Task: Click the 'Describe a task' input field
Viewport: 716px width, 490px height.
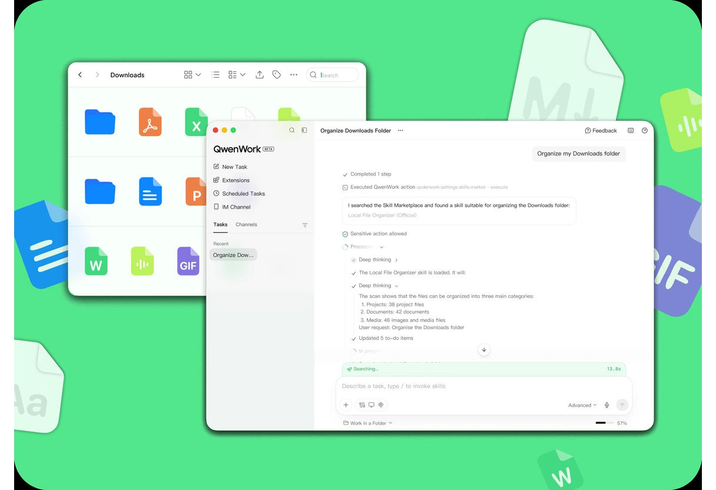Action: pyautogui.click(x=484, y=386)
